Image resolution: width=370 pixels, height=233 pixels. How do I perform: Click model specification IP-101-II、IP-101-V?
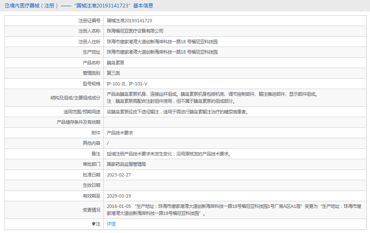(x=127, y=84)
